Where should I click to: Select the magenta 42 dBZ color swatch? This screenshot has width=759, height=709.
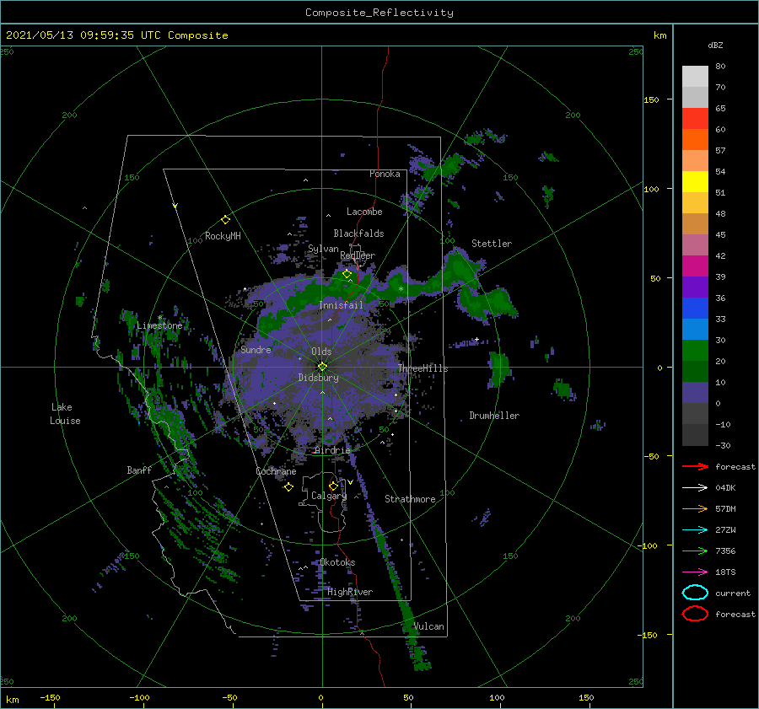tap(695, 266)
